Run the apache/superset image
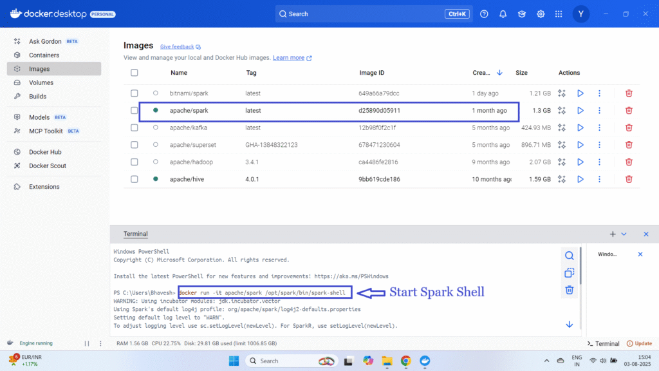 tap(580, 145)
